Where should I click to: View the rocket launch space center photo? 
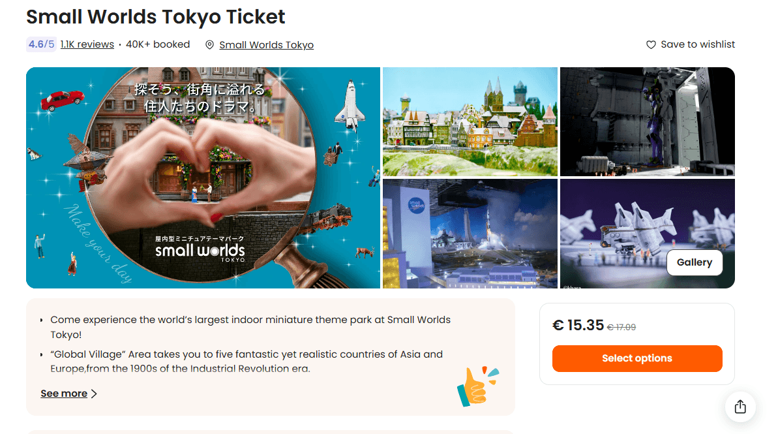(x=470, y=234)
